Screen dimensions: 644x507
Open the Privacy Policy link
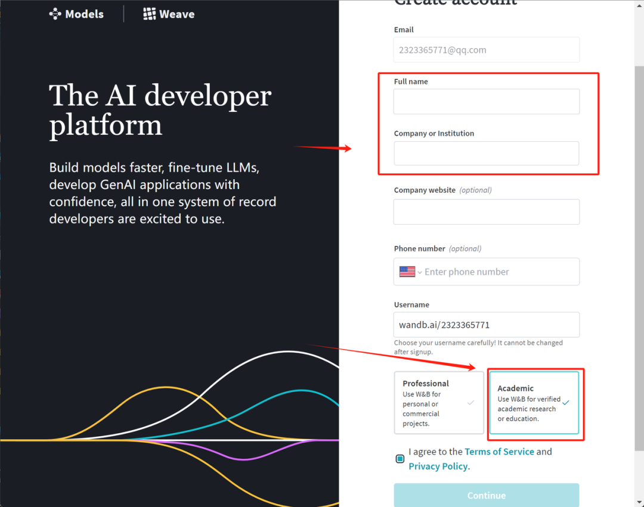(438, 466)
